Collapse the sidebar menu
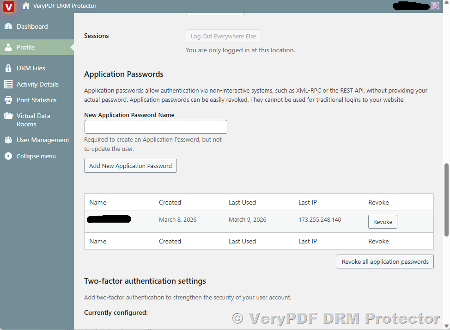This screenshot has height=330, width=450. (x=36, y=156)
